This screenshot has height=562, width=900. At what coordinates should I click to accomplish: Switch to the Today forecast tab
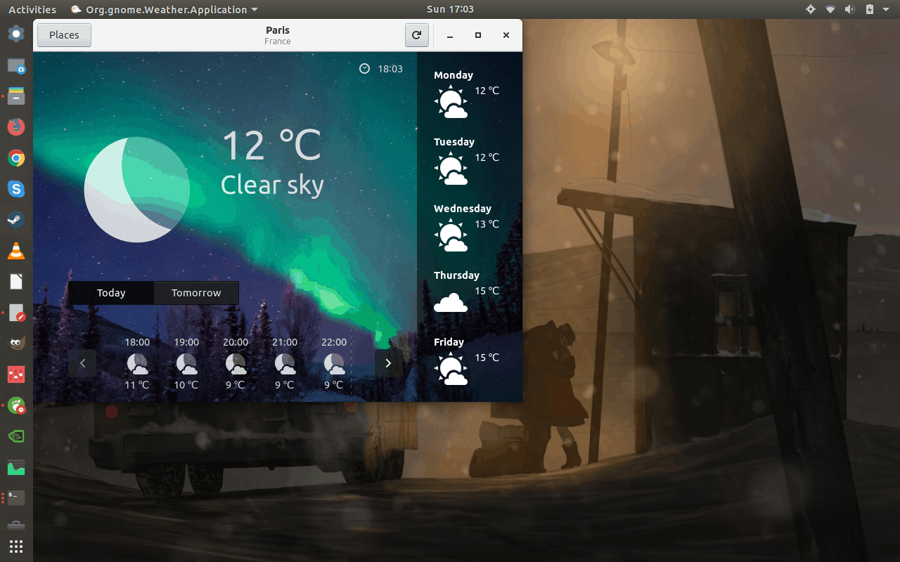point(111,293)
